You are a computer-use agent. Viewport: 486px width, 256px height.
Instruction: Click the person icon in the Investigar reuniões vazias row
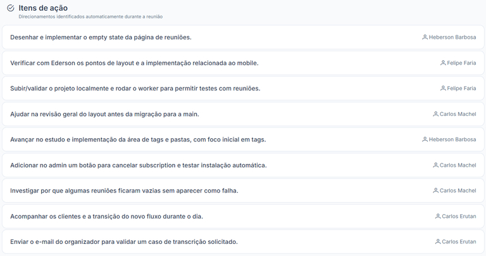[x=435, y=191]
